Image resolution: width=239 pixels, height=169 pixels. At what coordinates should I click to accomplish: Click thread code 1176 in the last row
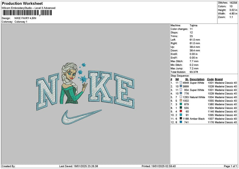pos(211,122)
